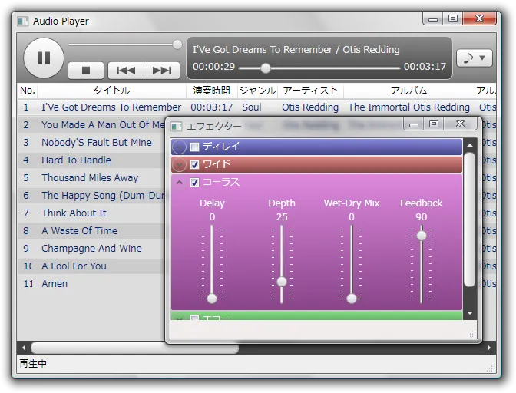Open the music note dropdown menu
The image size is (516, 393).
(x=474, y=58)
